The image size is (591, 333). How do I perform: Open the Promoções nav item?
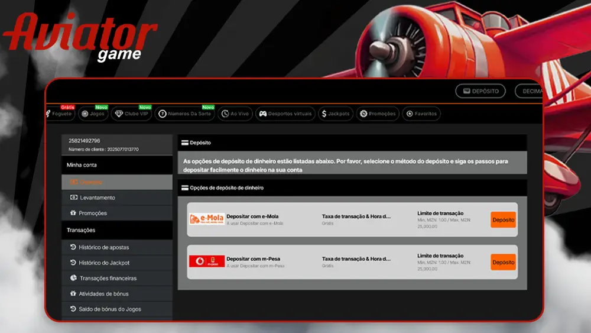tap(377, 114)
